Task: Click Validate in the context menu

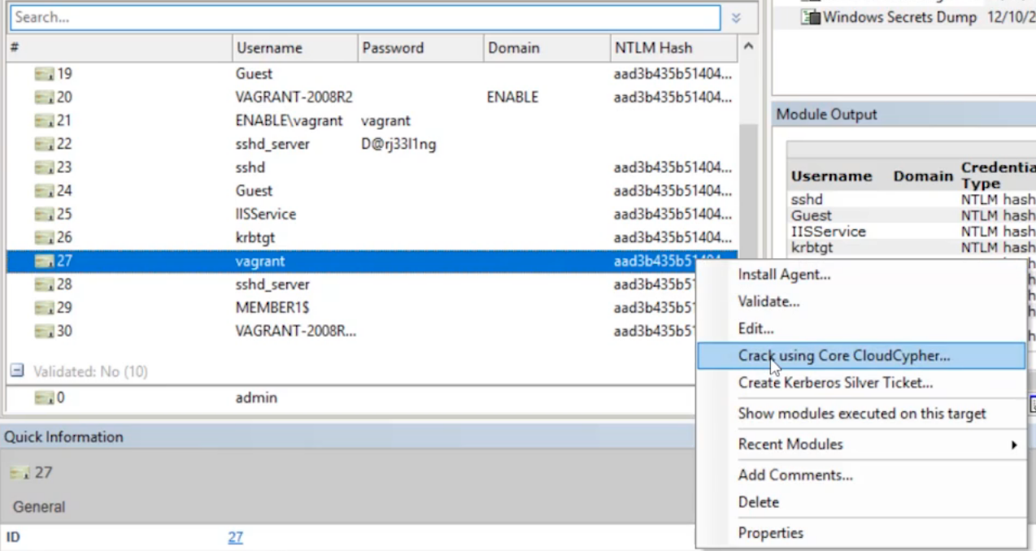Action: pyautogui.click(x=768, y=302)
